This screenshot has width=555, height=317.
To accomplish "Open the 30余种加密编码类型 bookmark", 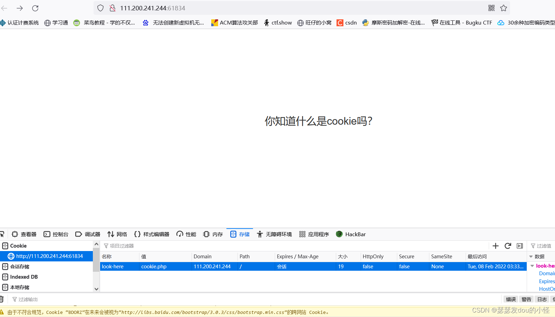I will pos(526,22).
